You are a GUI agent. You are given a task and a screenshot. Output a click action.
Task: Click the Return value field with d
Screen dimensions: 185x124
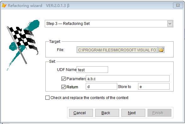coord(101,86)
